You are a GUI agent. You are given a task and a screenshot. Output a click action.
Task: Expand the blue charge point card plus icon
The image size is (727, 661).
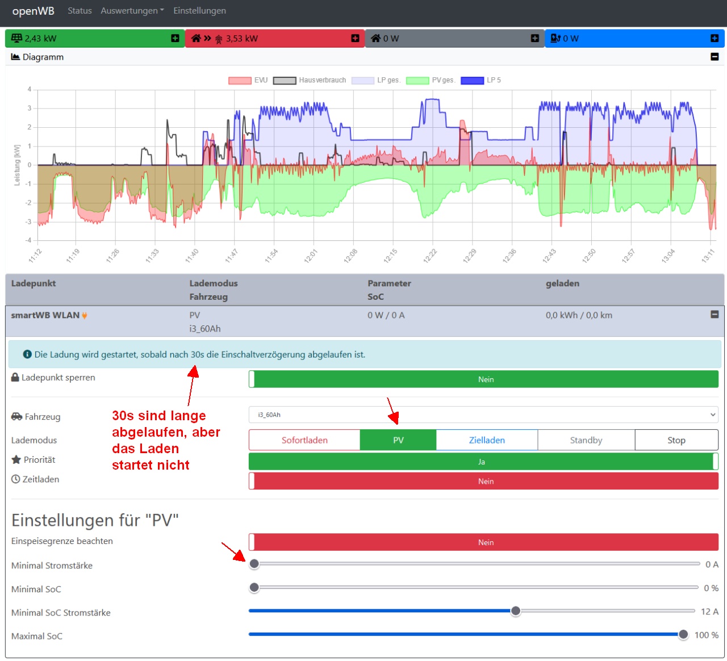[715, 38]
